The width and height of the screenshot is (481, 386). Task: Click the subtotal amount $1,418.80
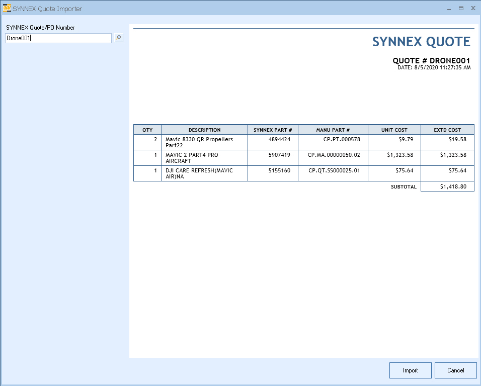453,186
